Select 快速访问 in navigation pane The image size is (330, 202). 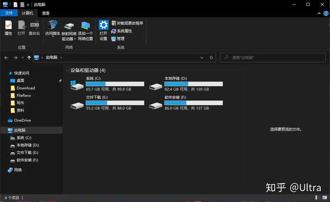click(22, 73)
